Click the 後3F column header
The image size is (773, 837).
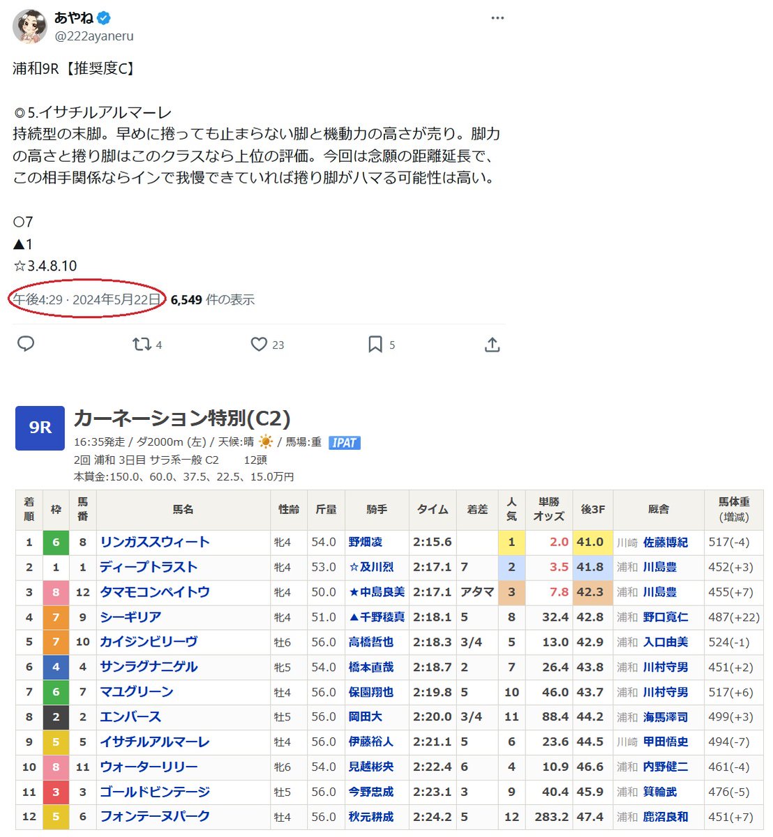pos(592,510)
